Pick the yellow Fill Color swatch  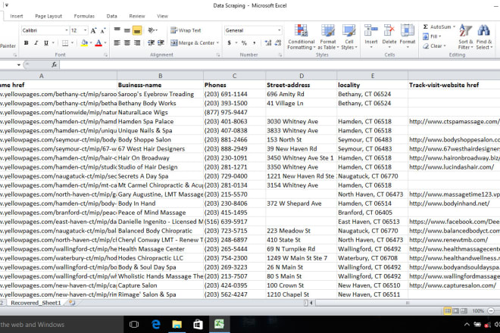pyautogui.click(x=84, y=42)
